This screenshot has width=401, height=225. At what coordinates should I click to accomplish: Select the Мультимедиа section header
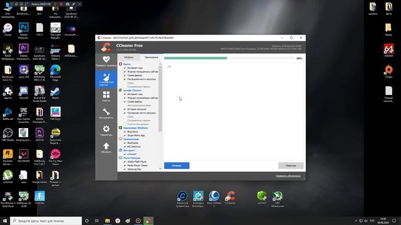tap(132, 158)
